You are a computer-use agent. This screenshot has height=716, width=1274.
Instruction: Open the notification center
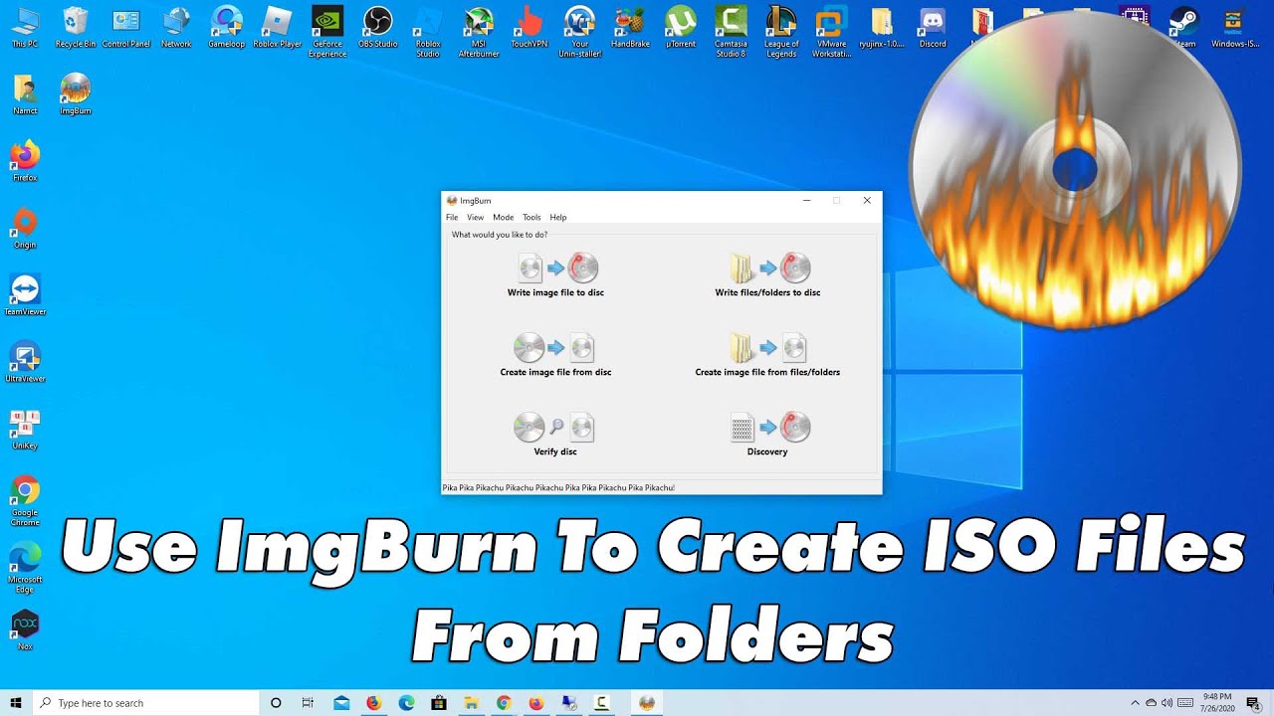[x=1252, y=703]
